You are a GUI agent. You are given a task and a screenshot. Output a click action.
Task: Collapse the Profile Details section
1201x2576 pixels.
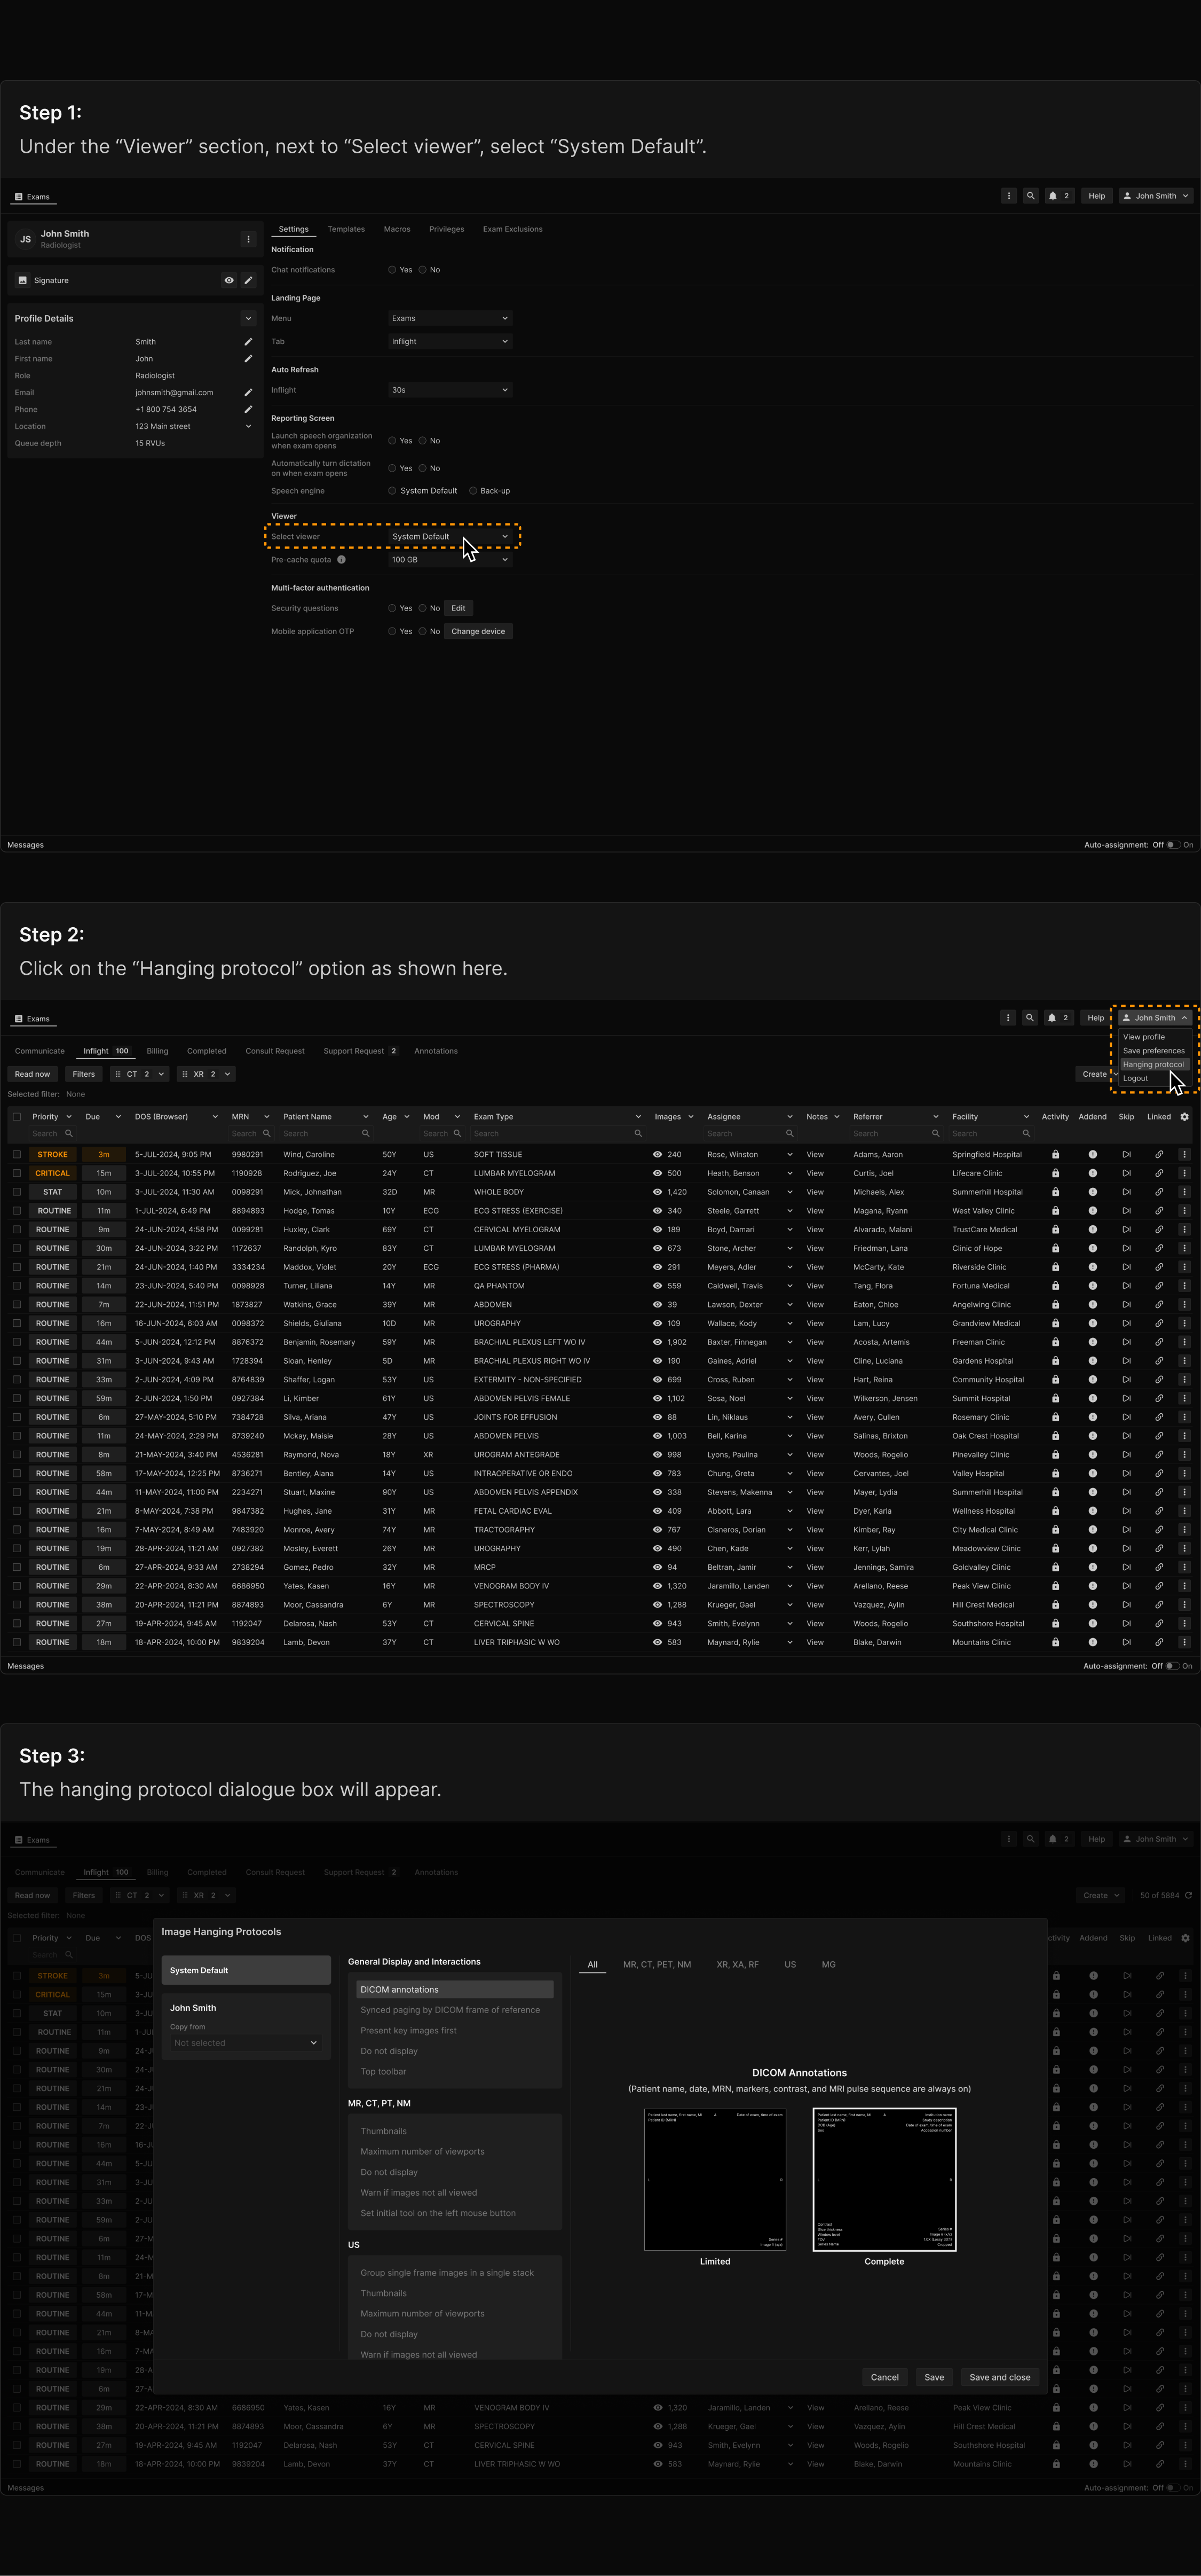coord(248,318)
